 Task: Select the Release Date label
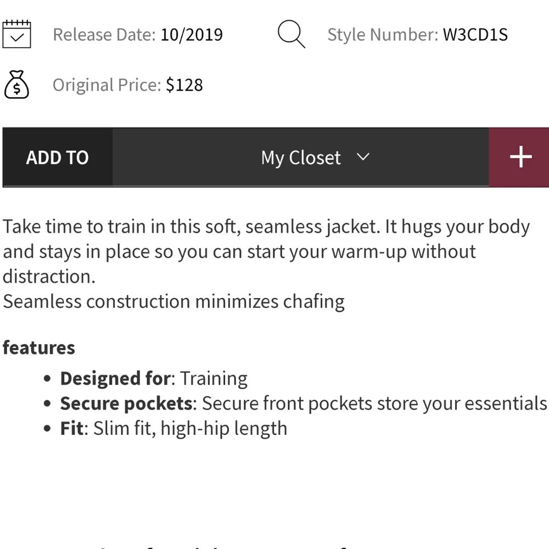pyautogui.click(x=104, y=34)
